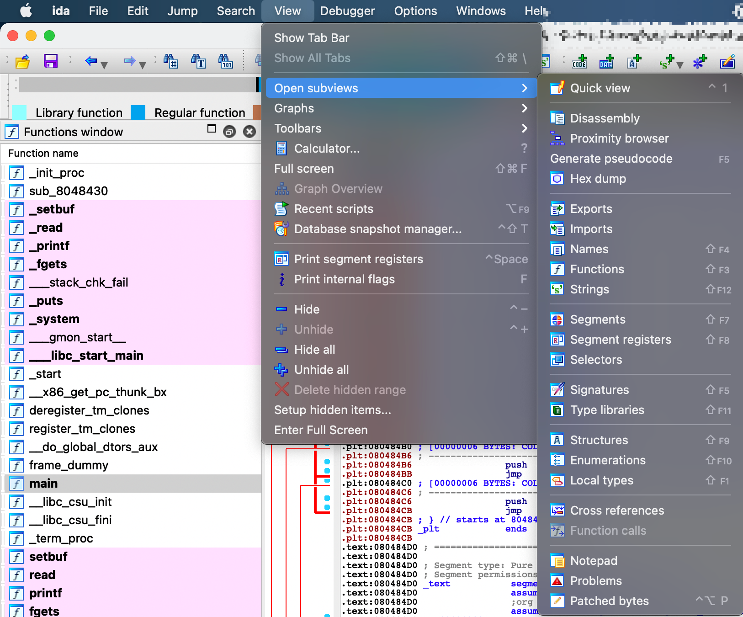
Task: Open the Cross references subview
Action: 641,511
